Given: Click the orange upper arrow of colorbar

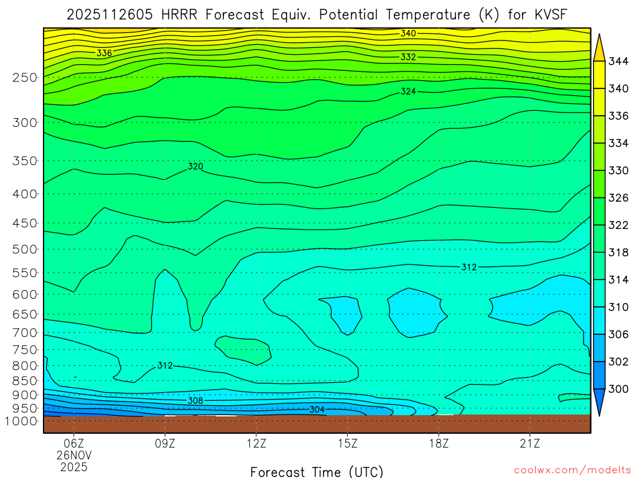Looking at the screenshot, I should pyautogui.click(x=599, y=47).
